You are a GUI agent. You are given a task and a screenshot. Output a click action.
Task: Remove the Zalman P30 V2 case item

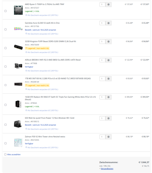(109, 137)
